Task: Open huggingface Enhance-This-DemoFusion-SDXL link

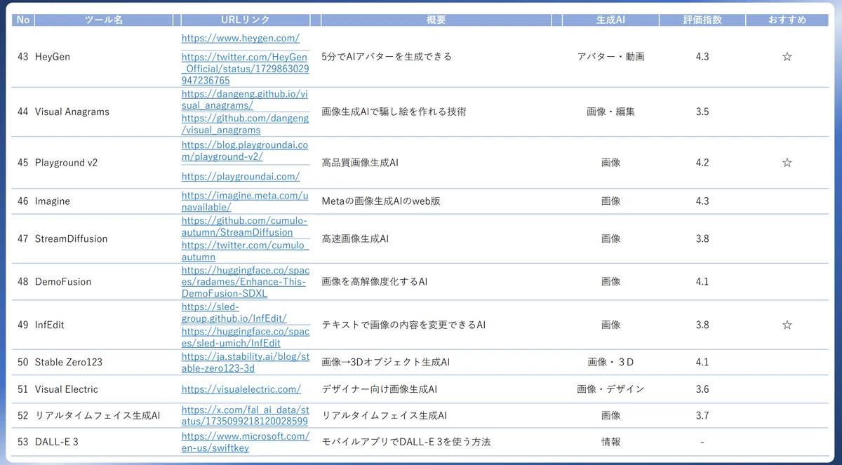Action: pos(245,281)
